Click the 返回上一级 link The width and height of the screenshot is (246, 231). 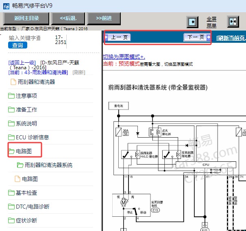point(22,63)
